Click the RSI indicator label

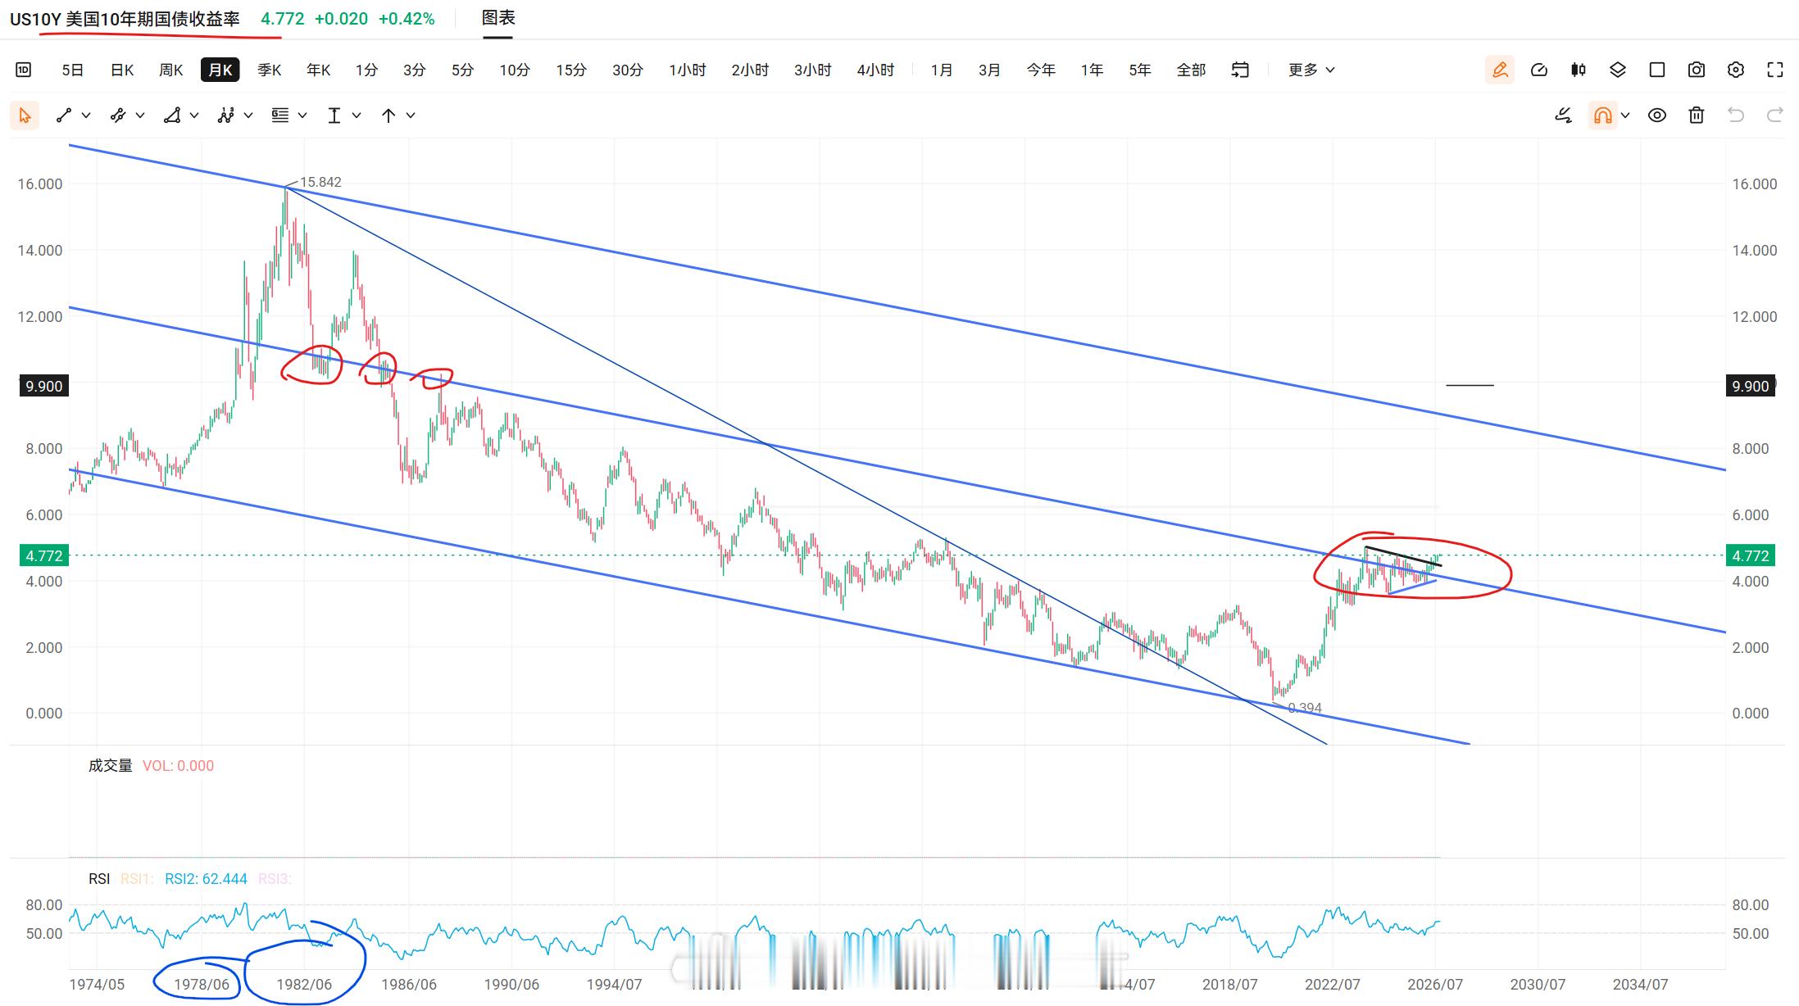click(99, 878)
